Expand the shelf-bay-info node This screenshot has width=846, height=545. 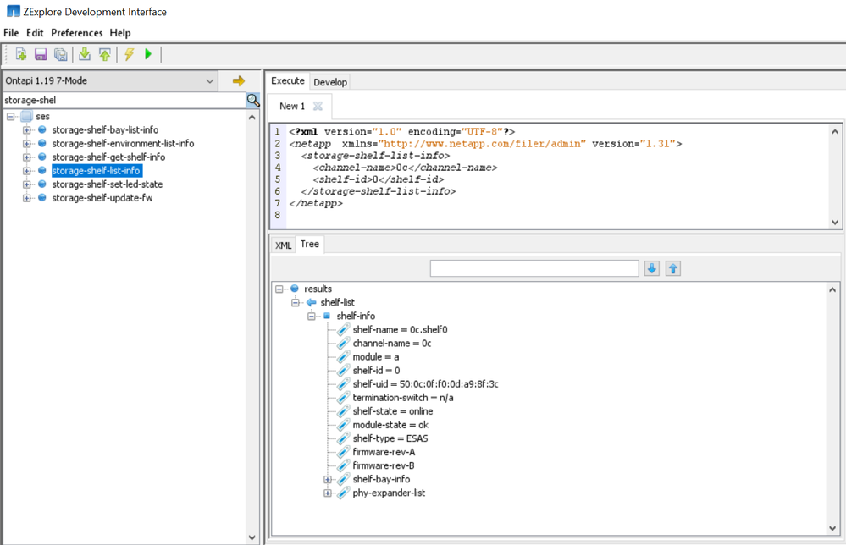[328, 480]
